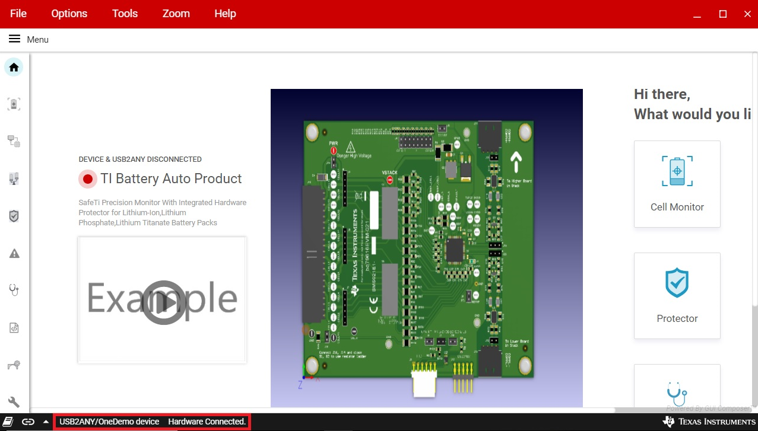Open the stethoscope diagnostics sidebar icon
Image resolution: width=758 pixels, height=431 pixels.
(x=14, y=290)
